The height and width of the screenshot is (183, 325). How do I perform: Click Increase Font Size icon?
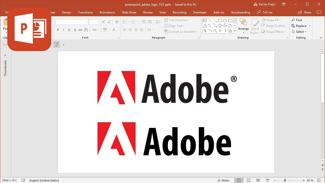pos(104,22)
